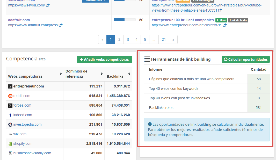Click forbes.com backlinks value 74.438.331

pyautogui.click(x=121, y=105)
